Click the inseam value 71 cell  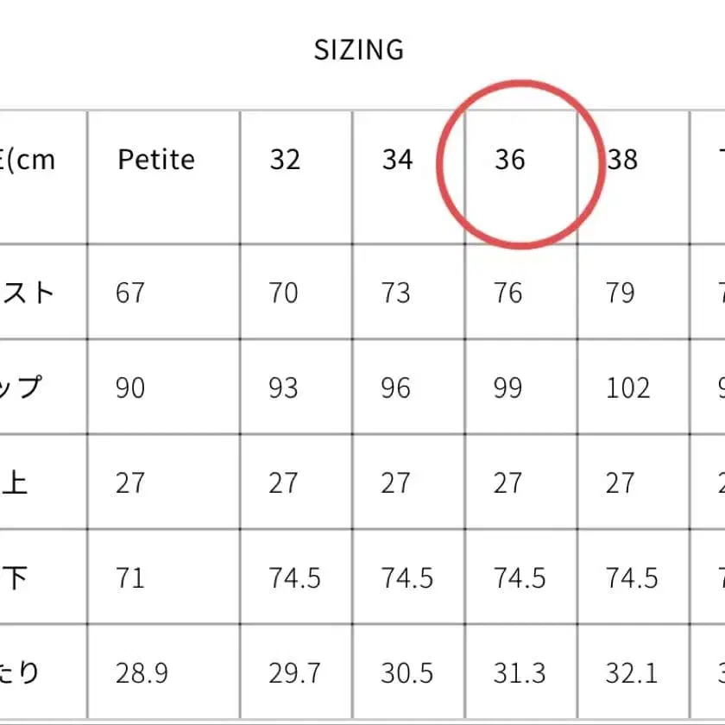[130, 577]
